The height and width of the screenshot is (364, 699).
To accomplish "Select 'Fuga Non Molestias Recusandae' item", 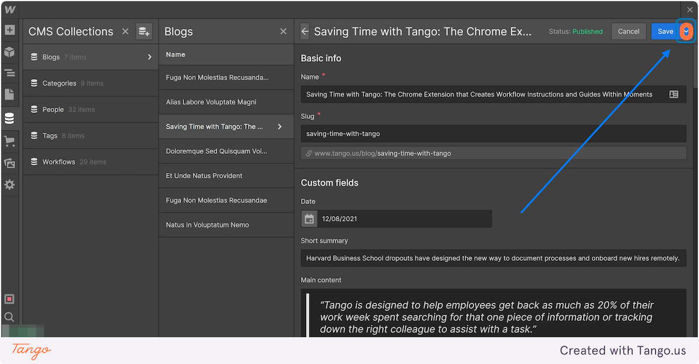I will tap(226, 200).
